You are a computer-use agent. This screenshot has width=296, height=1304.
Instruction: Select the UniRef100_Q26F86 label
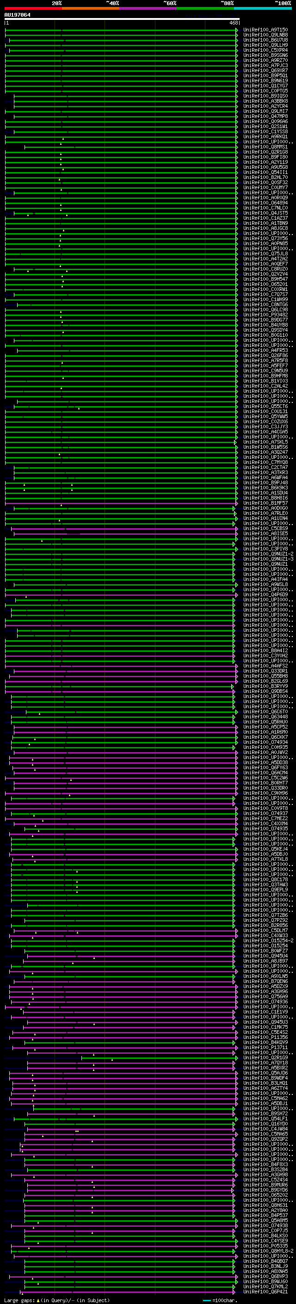[265, 355]
